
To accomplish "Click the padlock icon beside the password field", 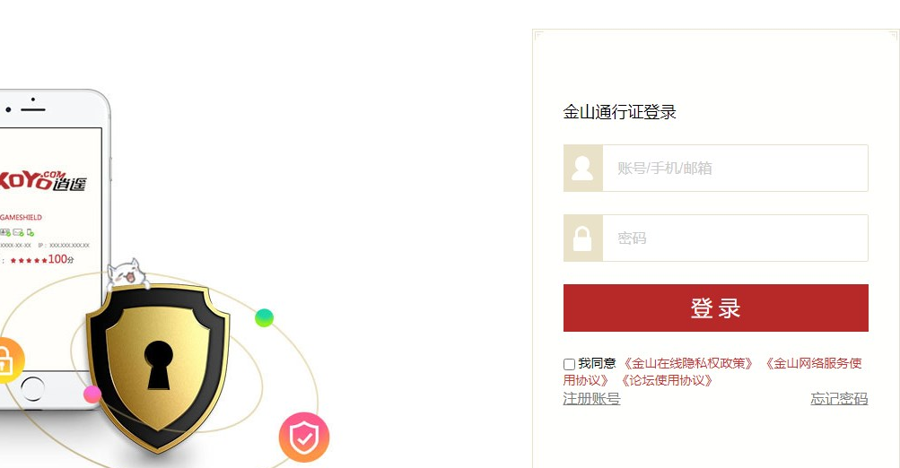I will coord(582,238).
